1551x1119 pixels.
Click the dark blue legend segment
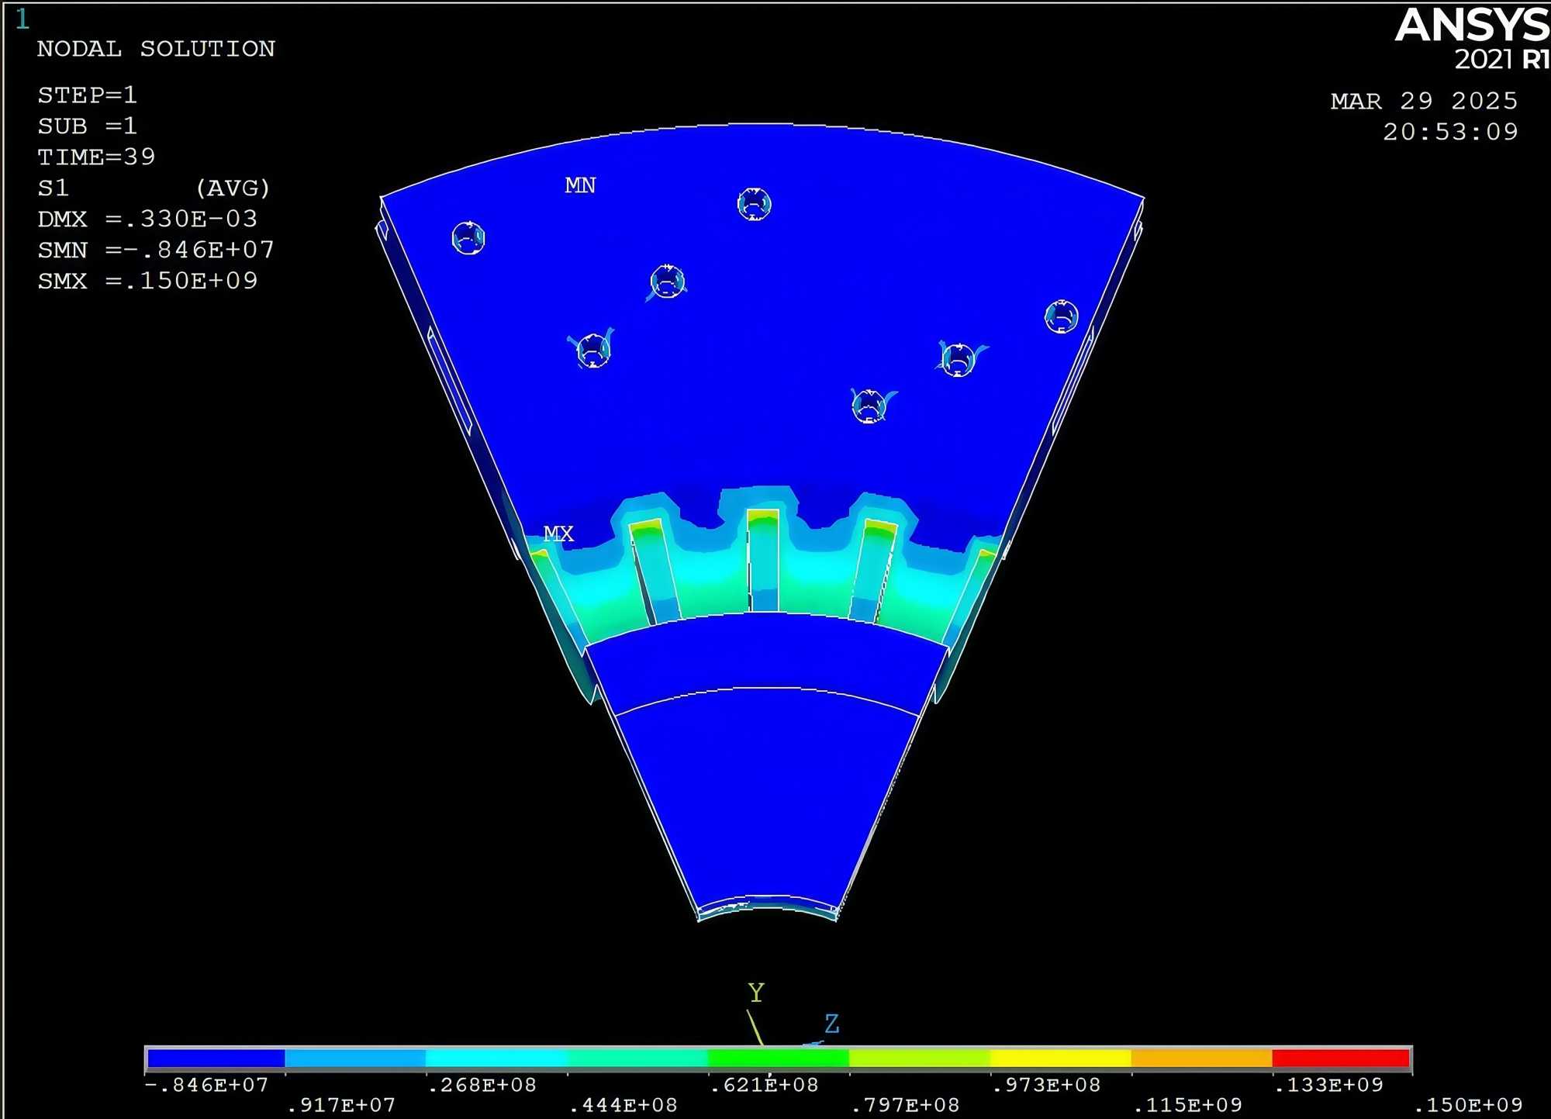[216, 1059]
